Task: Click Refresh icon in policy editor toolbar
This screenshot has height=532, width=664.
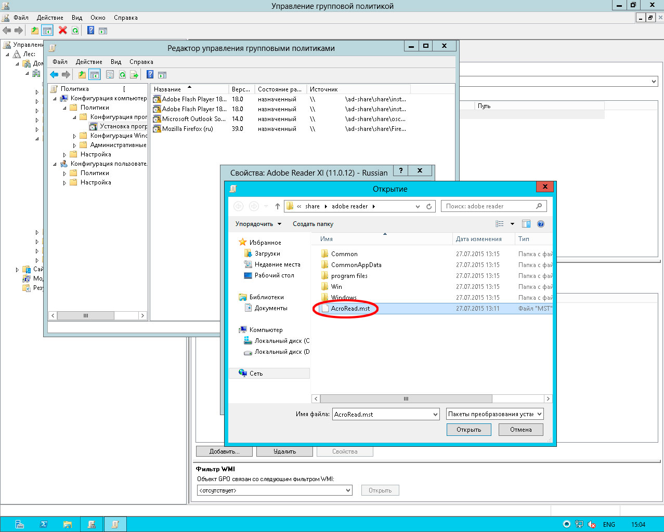Action: (x=122, y=75)
